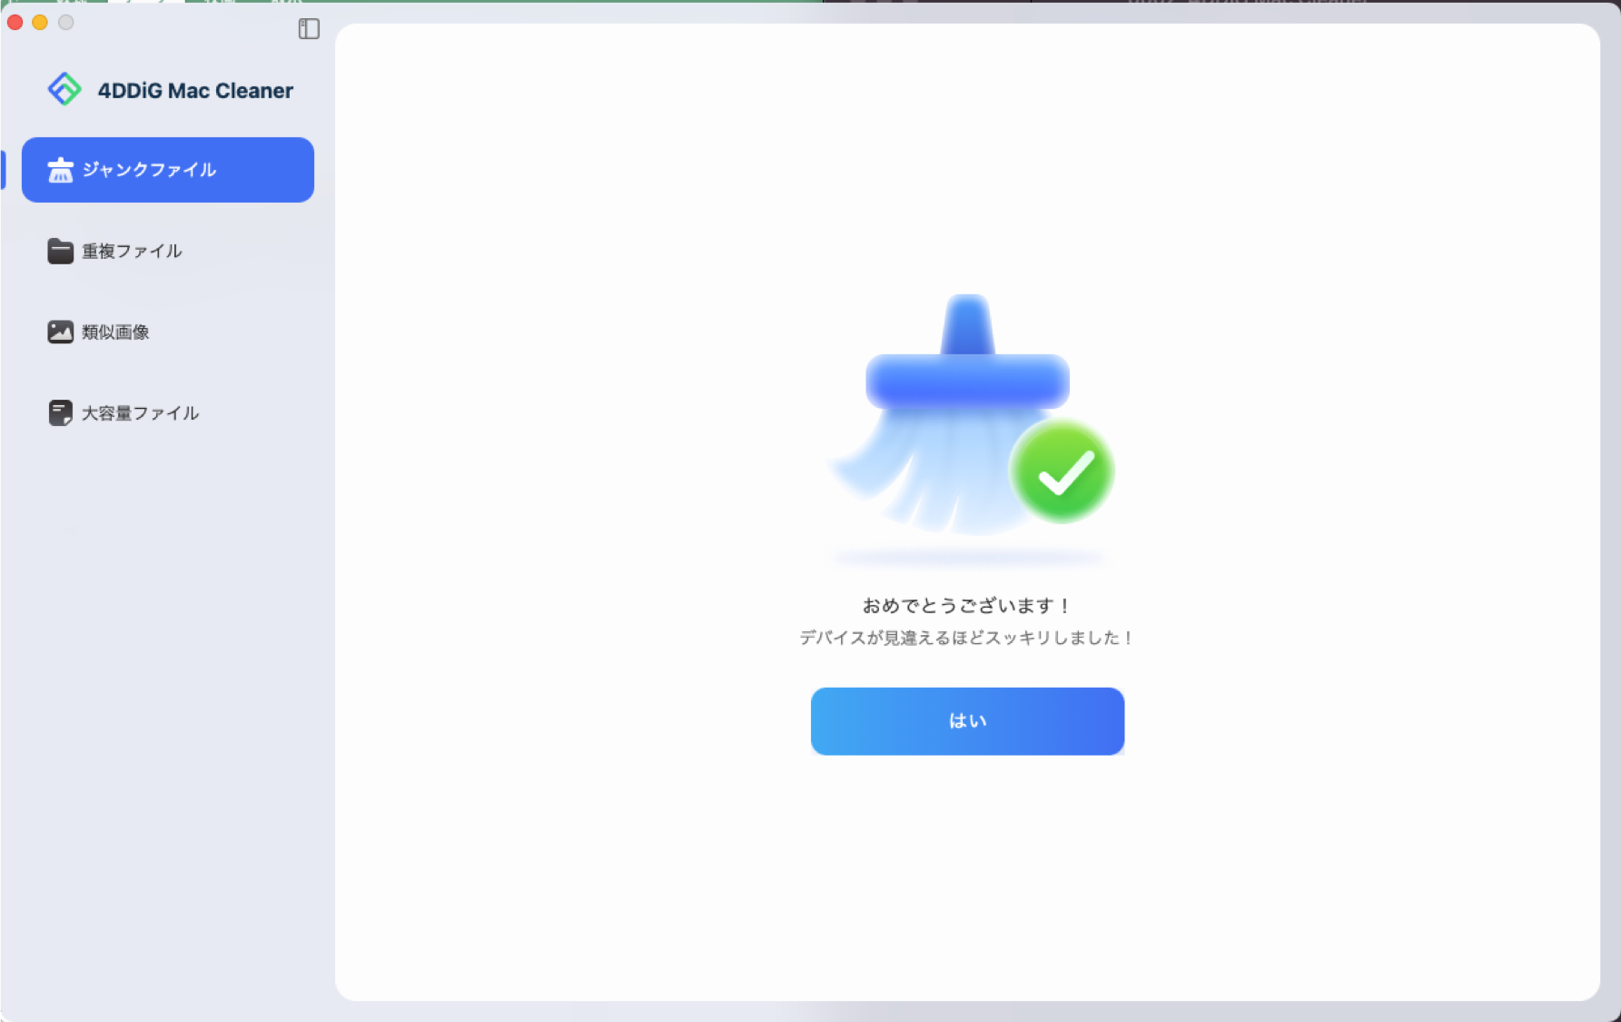Image resolution: width=1621 pixels, height=1022 pixels.
Task: Select the ジャンクファイル tab label
Action: pyautogui.click(x=149, y=170)
